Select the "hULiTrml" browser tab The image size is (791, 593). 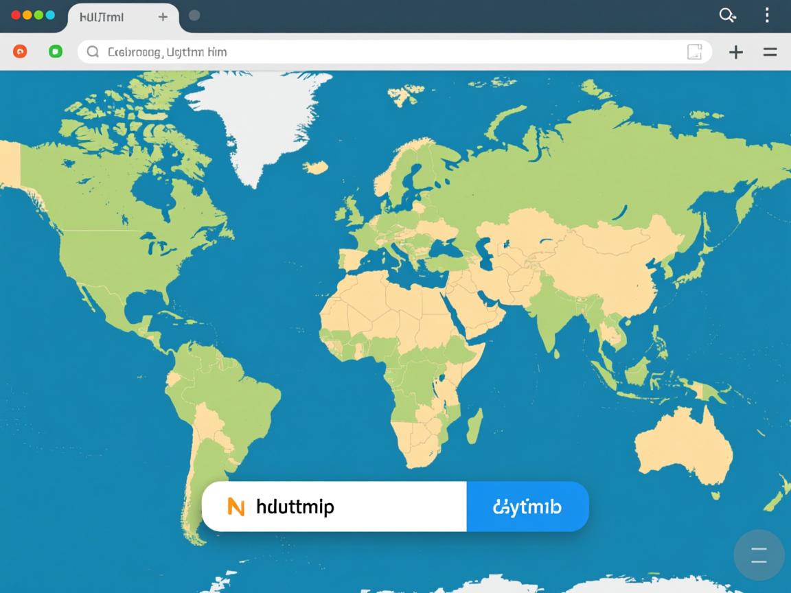pyautogui.click(x=102, y=17)
